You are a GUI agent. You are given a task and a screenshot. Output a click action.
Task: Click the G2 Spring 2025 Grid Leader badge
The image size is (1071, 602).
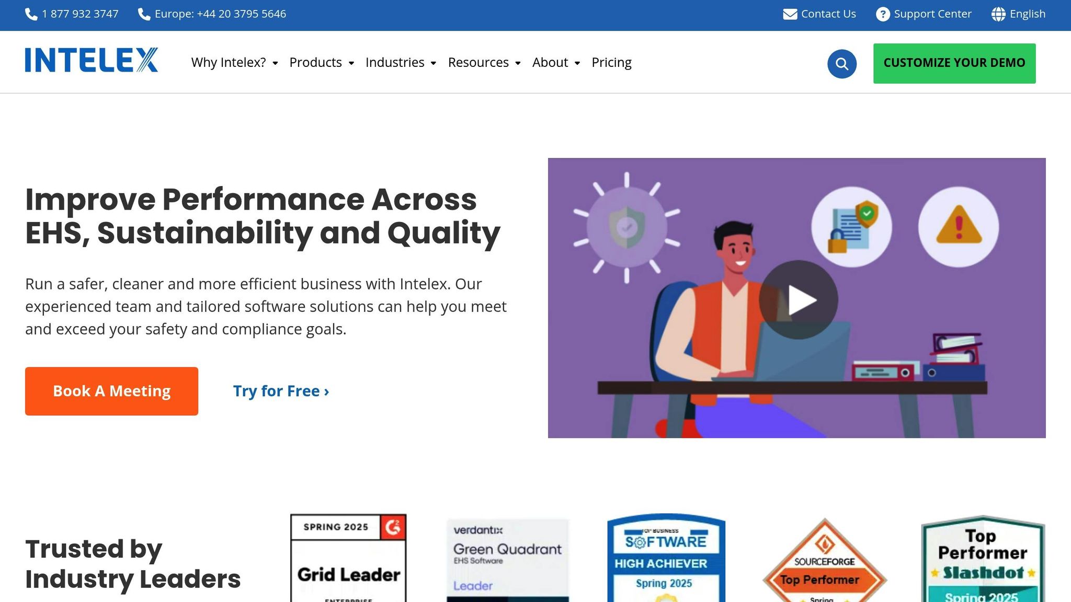(x=348, y=558)
